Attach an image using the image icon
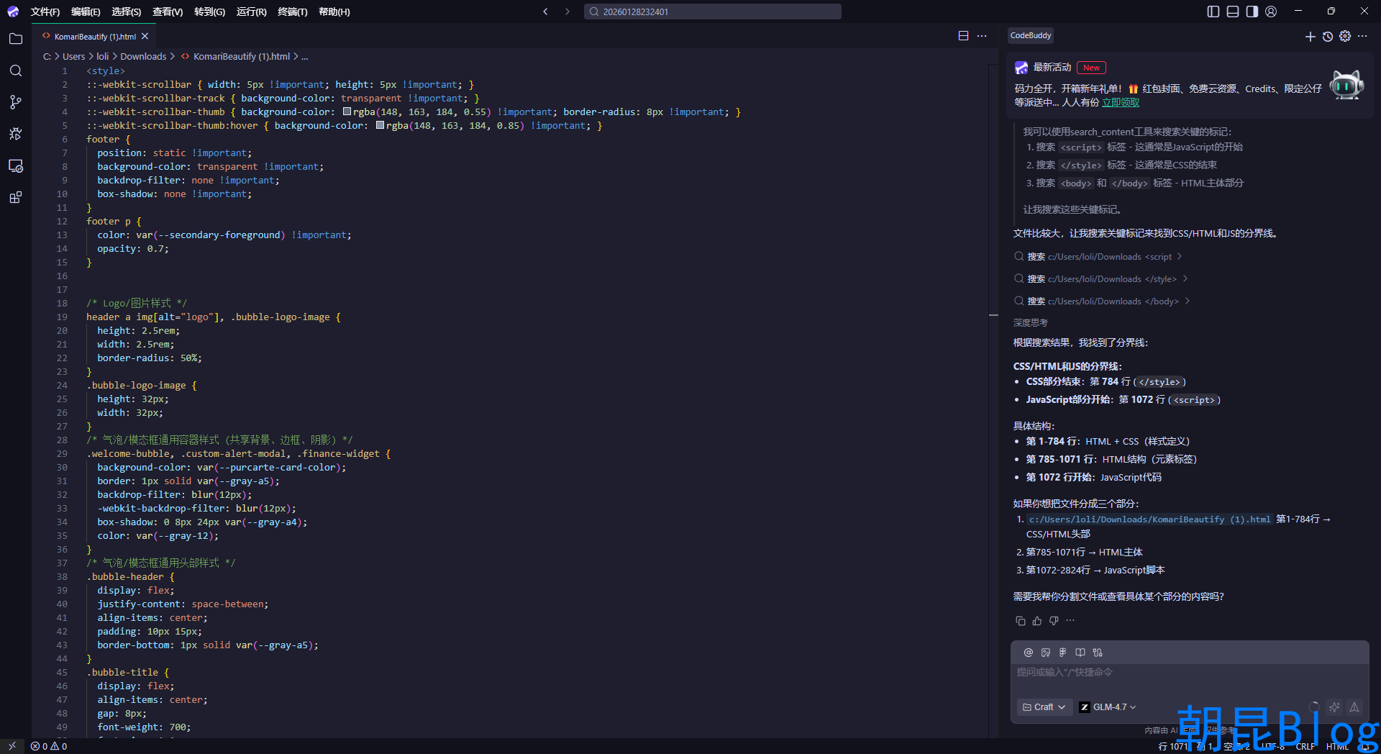 tap(1046, 653)
